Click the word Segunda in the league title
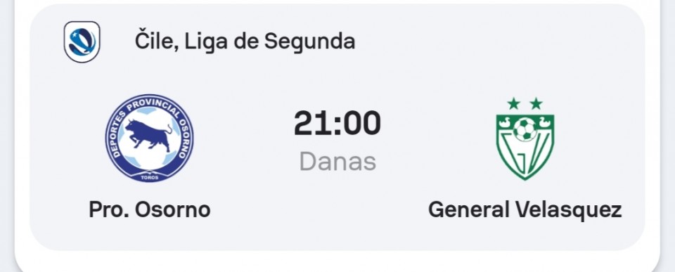Screen dimensions: 675x272 [x=309, y=41]
